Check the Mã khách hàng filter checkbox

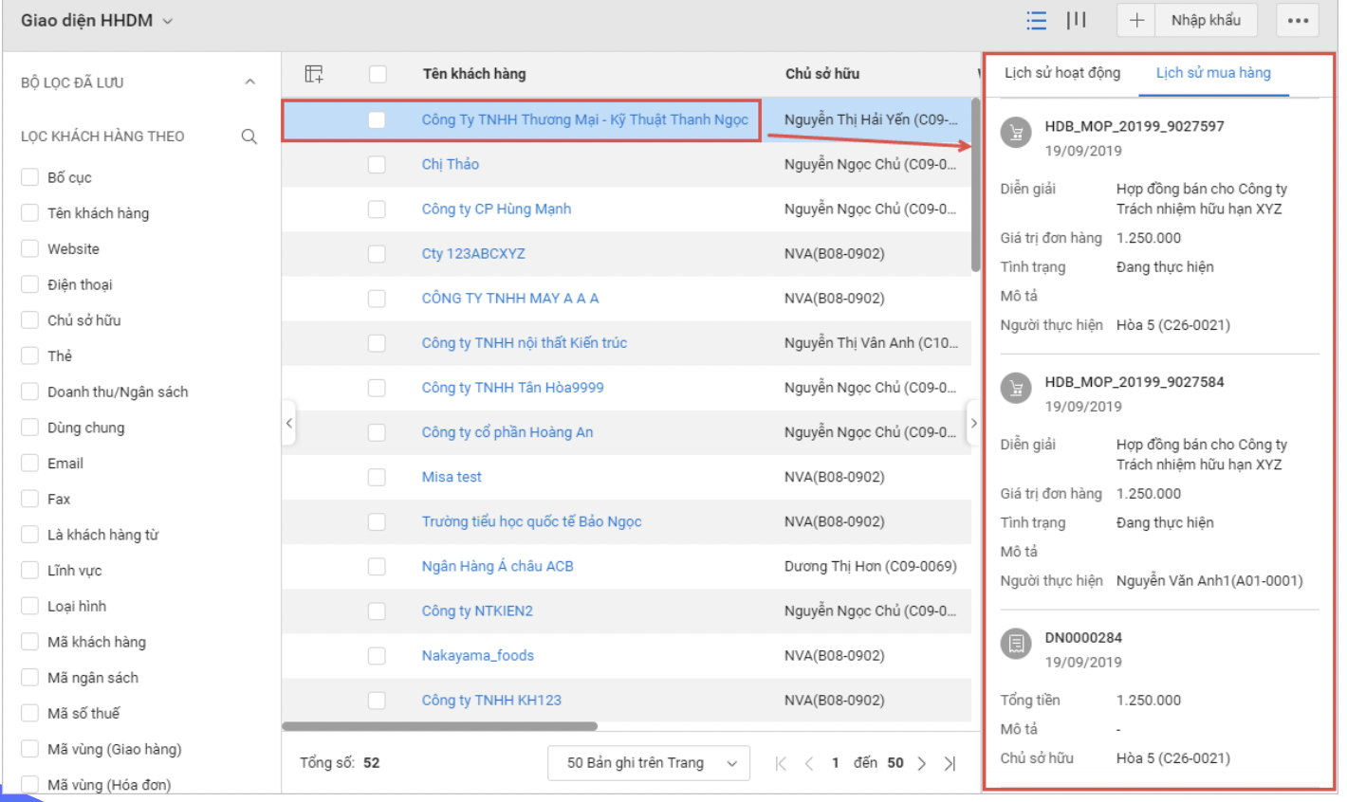point(30,643)
